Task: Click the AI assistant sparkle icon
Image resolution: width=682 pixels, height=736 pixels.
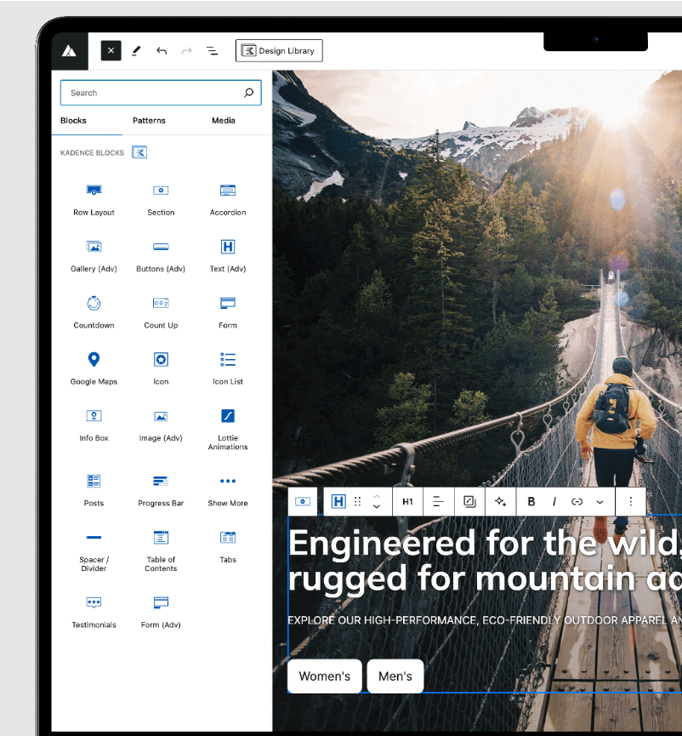Action: (x=500, y=501)
